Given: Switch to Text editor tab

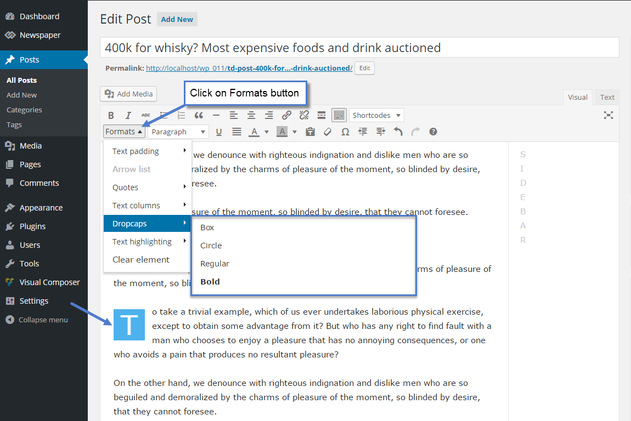Looking at the screenshot, I should pos(607,98).
